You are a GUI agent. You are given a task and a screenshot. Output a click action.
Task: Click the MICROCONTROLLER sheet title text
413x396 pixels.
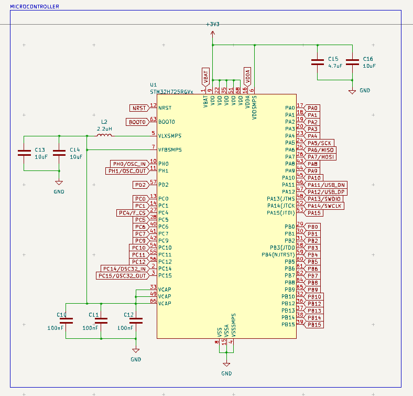(35, 7)
